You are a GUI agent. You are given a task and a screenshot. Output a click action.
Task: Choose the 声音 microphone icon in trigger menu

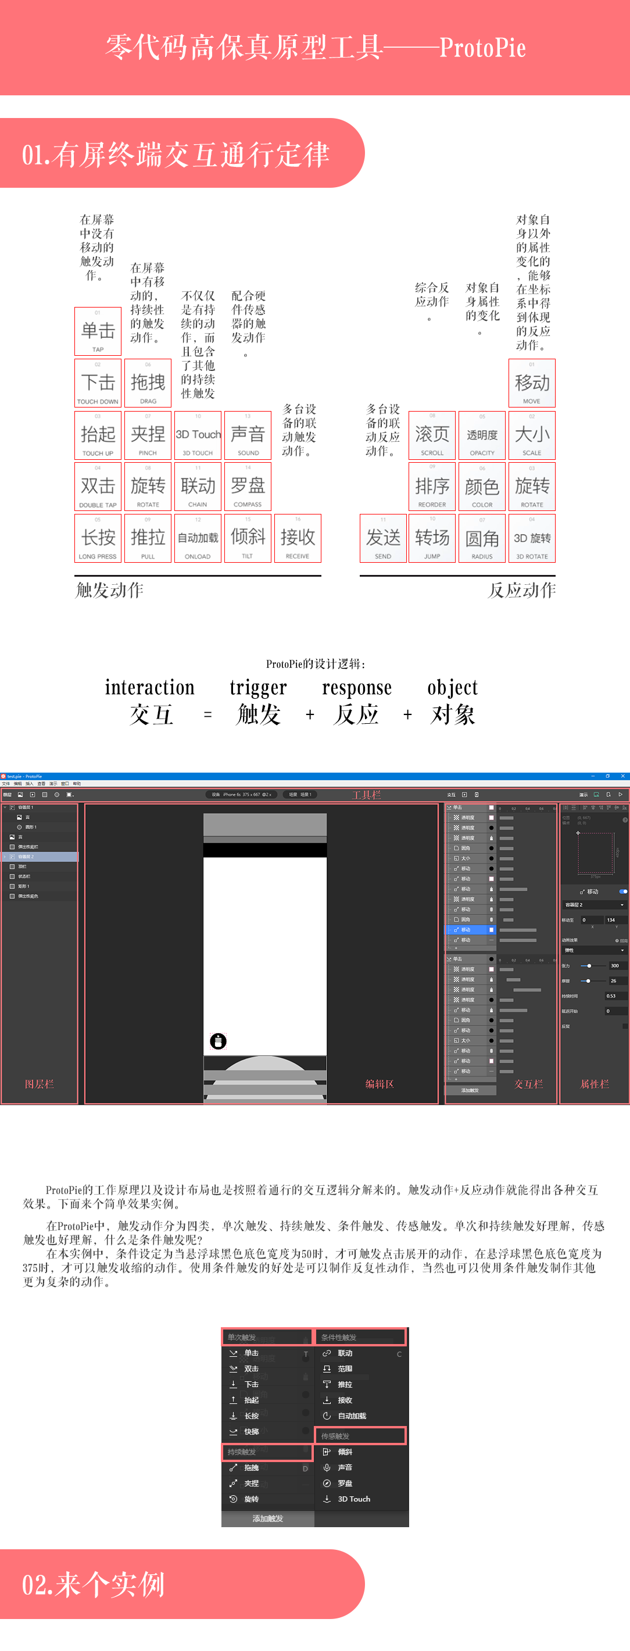tap(327, 1467)
